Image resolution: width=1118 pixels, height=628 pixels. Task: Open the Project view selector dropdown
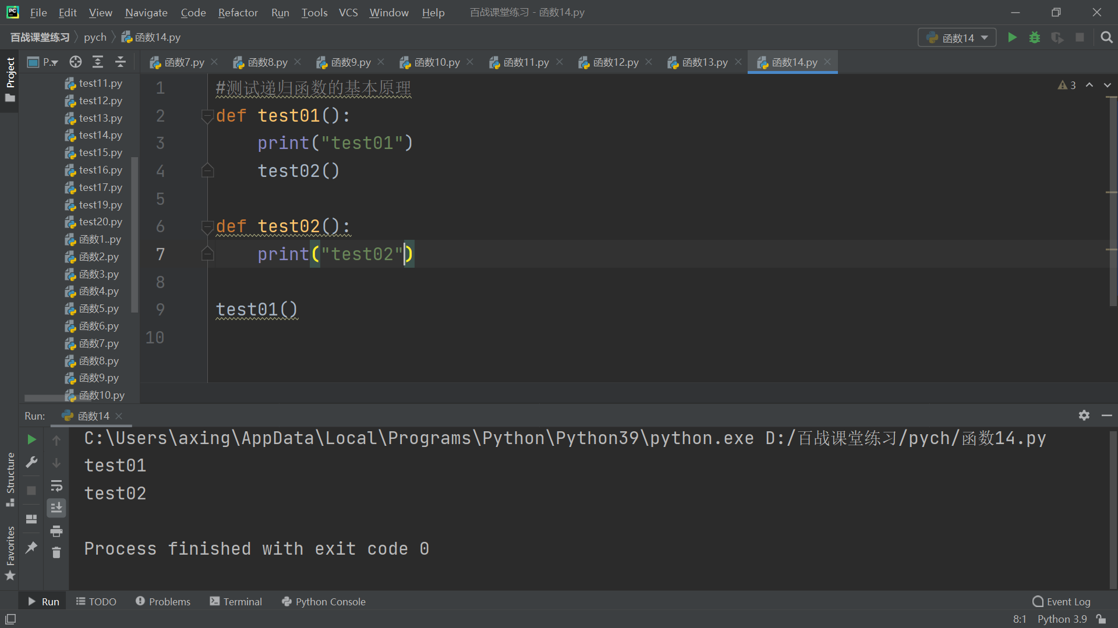[x=43, y=62]
